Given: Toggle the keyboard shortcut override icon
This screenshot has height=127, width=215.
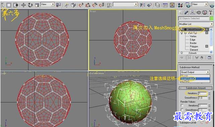Looking at the screenshot, I should click(73, 5).
